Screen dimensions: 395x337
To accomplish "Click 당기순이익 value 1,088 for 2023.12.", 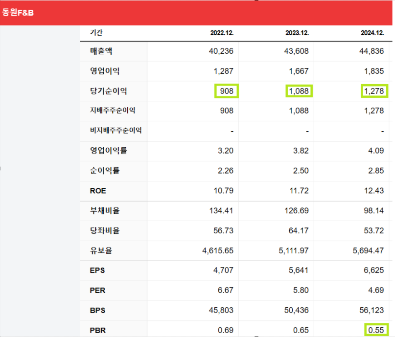I will click(299, 91).
